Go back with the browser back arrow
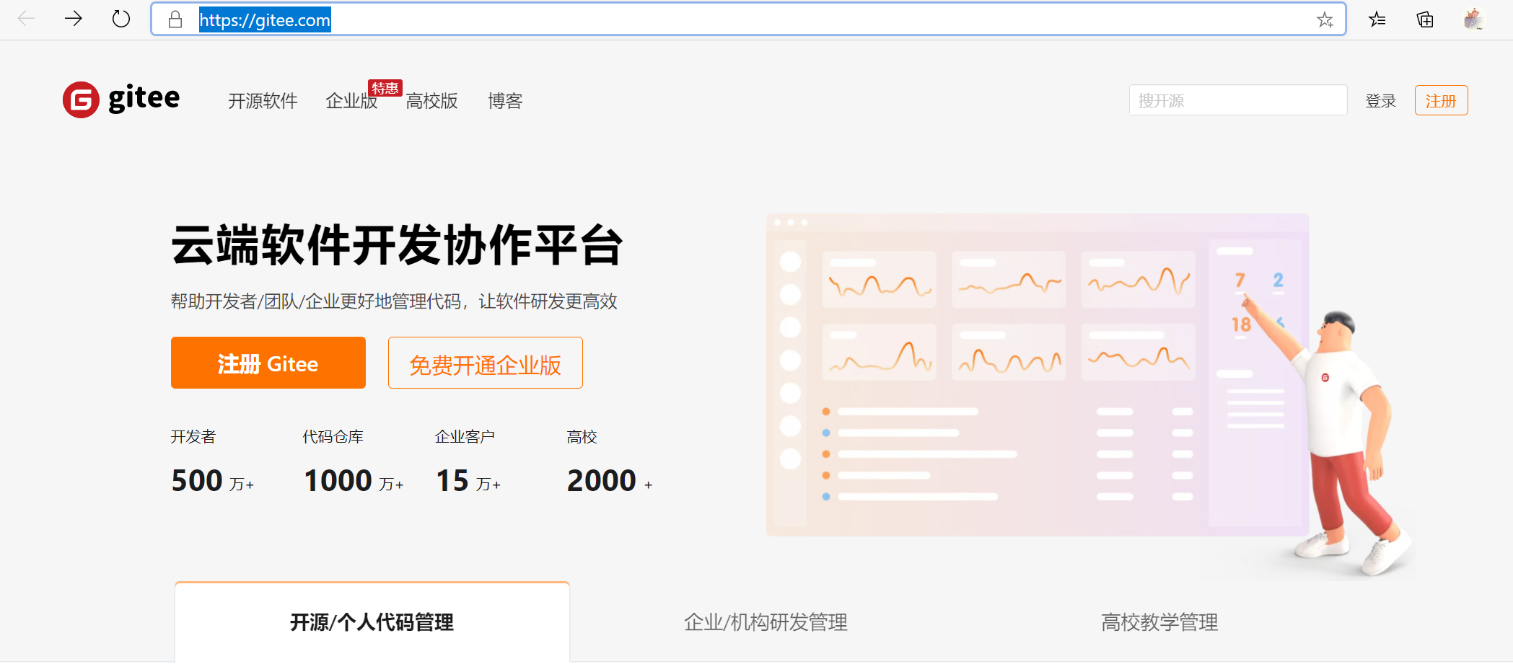The height and width of the screenshot is (672, 1513). click(26, 19)
